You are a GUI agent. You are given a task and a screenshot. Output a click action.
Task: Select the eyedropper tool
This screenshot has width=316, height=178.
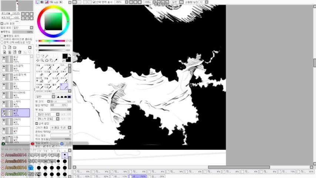tap(56, 60)
